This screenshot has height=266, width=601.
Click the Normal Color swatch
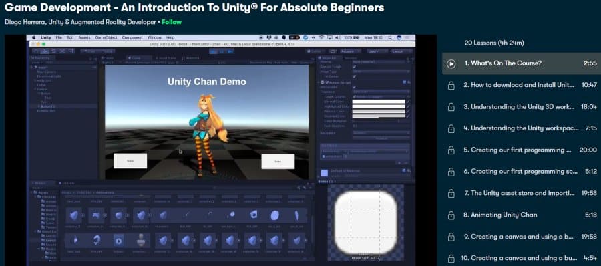(379, 102)
